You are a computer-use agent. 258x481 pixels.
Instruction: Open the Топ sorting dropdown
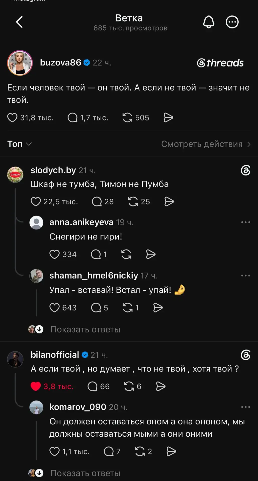coord(19,144)
